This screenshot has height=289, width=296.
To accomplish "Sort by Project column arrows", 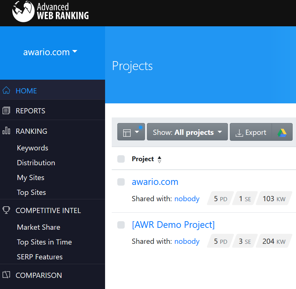I will (x=159, y=160).
